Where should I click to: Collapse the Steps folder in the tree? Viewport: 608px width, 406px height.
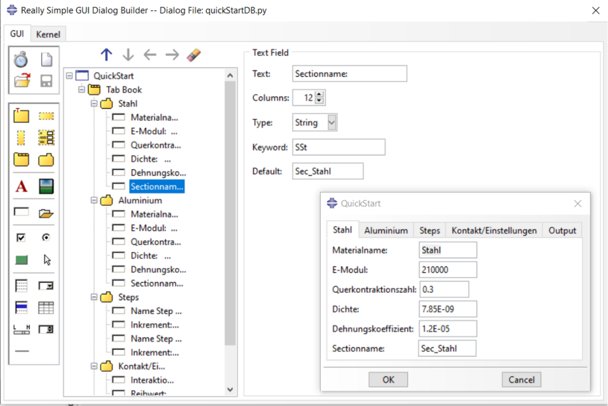[x=94, y=297]
